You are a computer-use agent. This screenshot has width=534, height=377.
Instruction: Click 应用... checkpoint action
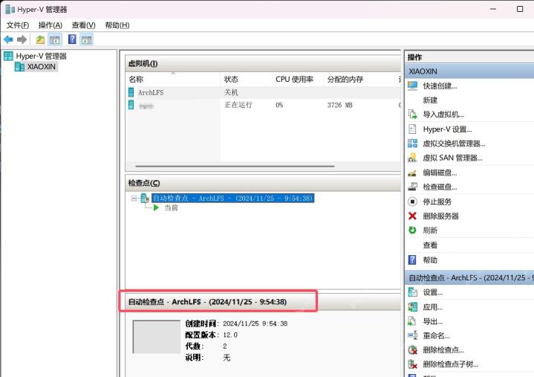tap(432, 307)
